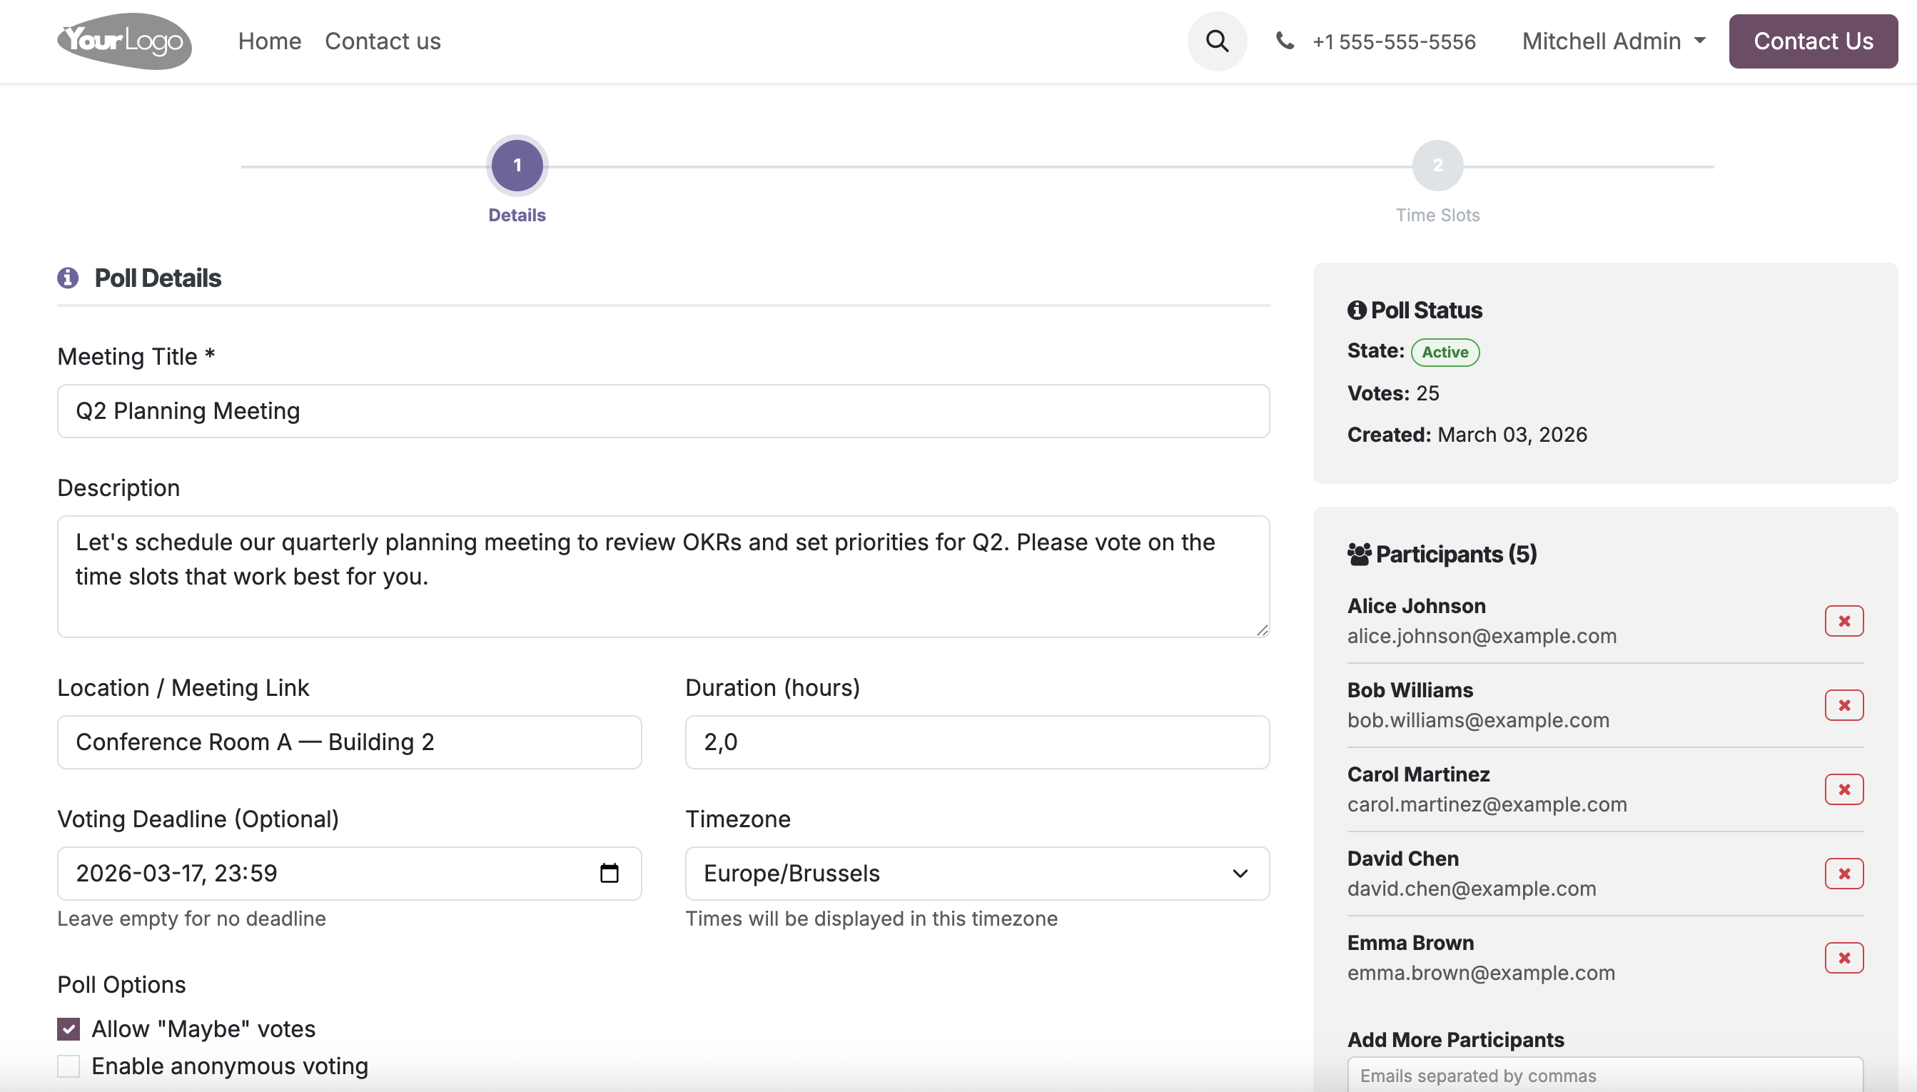Remove Carol Martinez from participants
This screenshot has height=1092, width=1917.
click(x=1843, y=789)
